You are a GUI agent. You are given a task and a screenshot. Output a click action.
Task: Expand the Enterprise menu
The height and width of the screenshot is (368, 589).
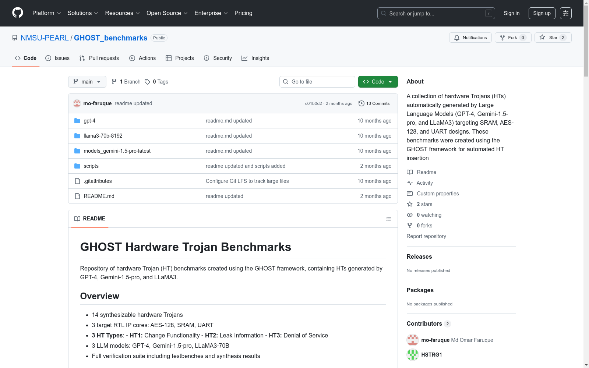pos(211,13)
